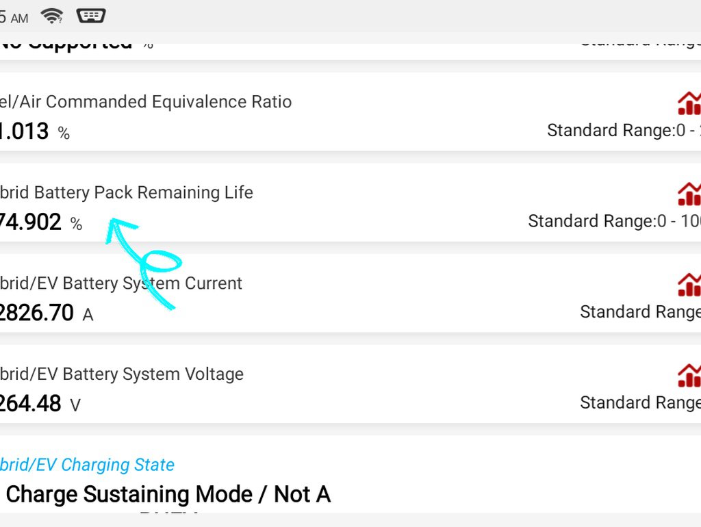Open graph icon for Hybrid Battery Pack Remaining Life

click(689, 194)
